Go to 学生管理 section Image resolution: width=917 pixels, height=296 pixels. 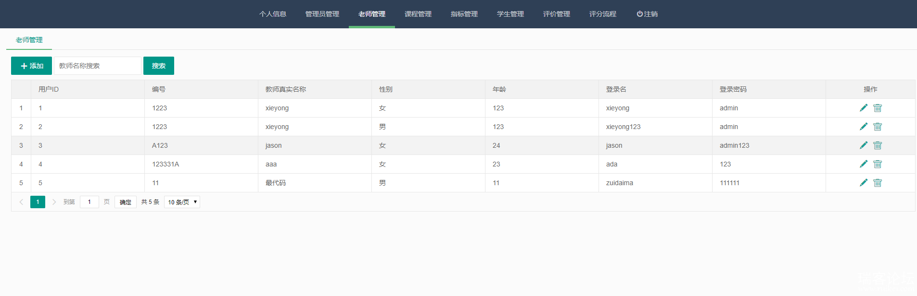(510, 14)
